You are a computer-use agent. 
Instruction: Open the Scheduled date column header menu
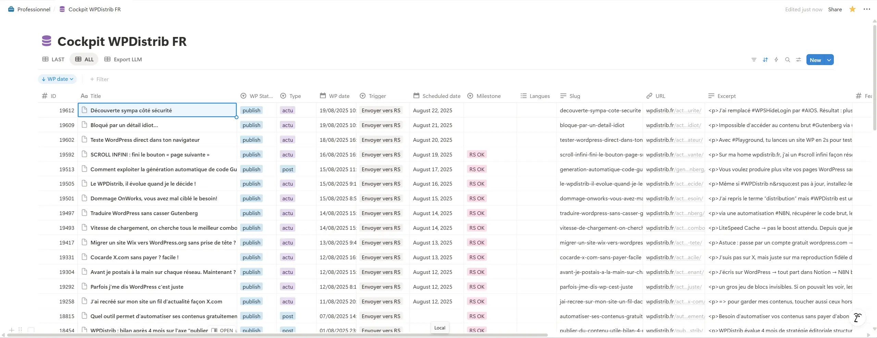tap(437, 96)
